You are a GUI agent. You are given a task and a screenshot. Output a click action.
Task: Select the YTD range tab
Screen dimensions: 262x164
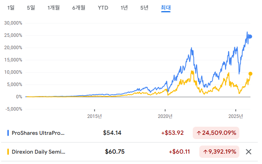[x=103, y=8]
